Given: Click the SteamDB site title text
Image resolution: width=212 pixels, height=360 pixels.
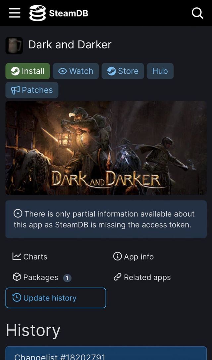Looking at the screenshot, I should tap(69, 13).
